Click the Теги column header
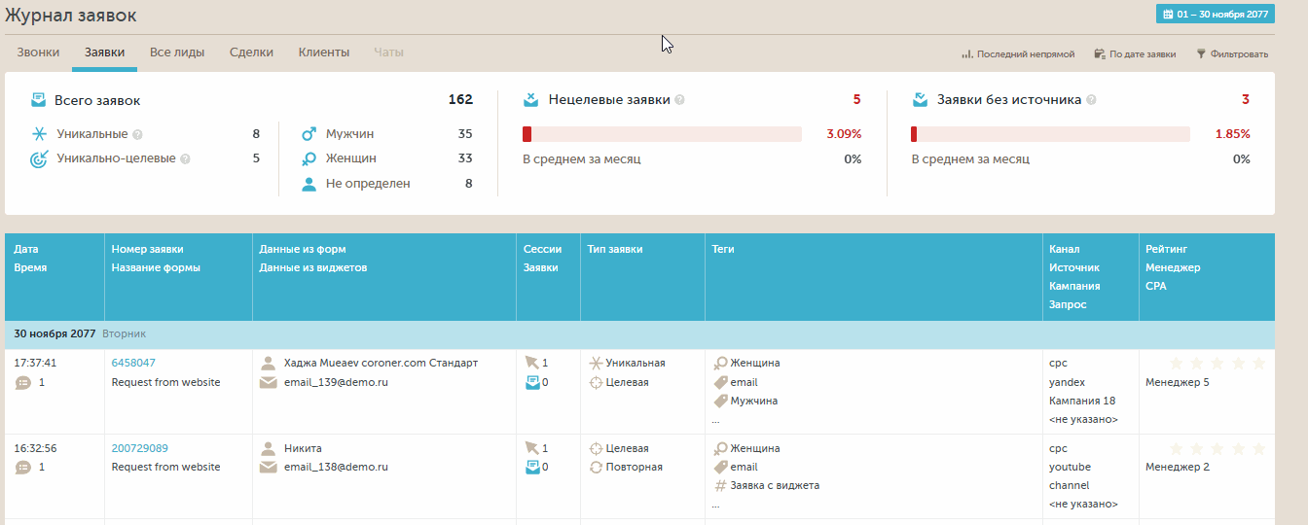Viewport: 1308px width, 525px height. point(874,277)
